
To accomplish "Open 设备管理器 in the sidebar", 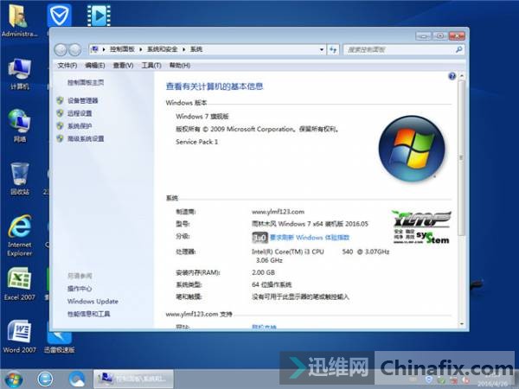I will tap(83, 100).
